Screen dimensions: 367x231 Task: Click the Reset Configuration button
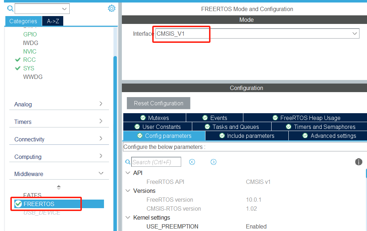158,103
